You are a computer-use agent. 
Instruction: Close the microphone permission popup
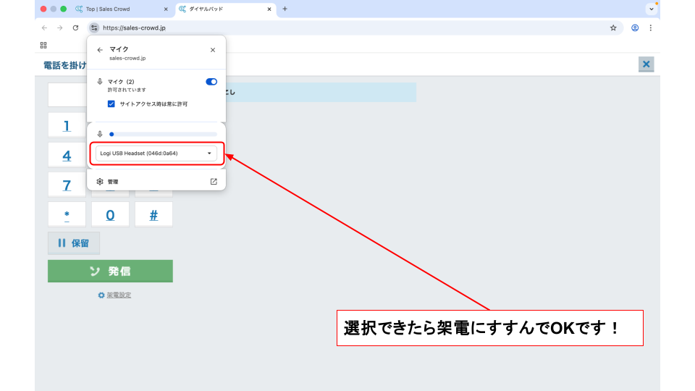212,50
